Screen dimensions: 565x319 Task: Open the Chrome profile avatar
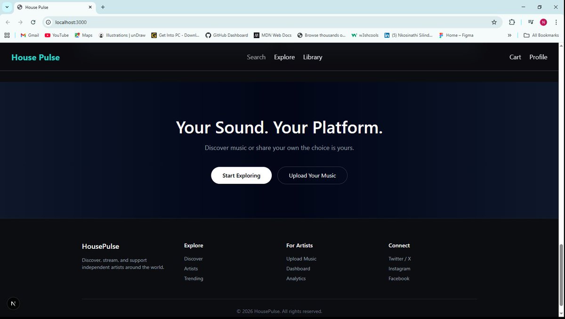click(543, 22)
